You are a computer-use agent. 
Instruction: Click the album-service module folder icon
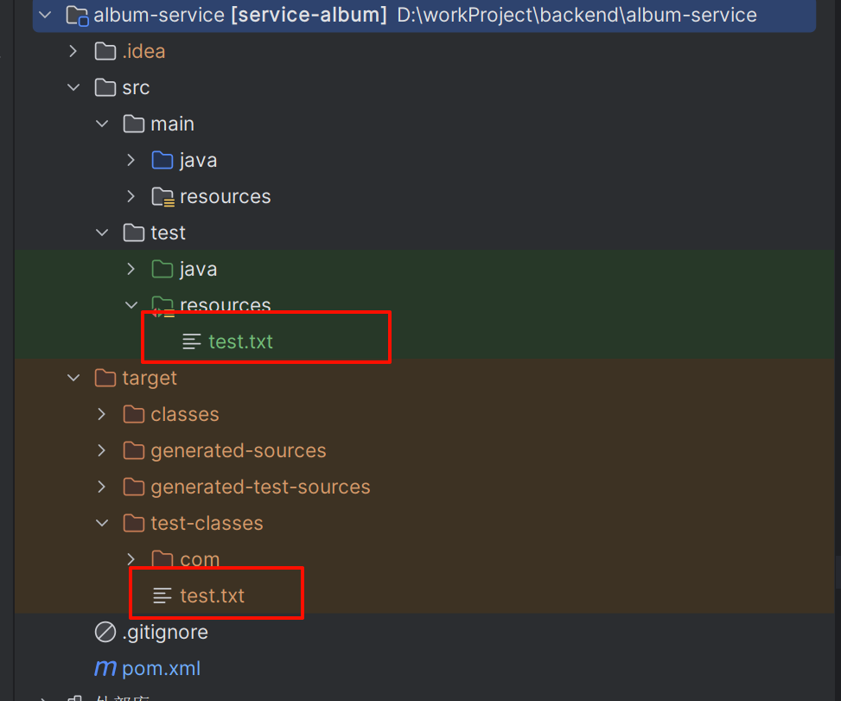tap(77, 16)
